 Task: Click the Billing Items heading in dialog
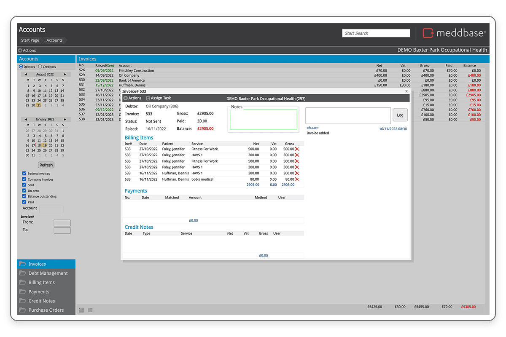pos(139,138)
